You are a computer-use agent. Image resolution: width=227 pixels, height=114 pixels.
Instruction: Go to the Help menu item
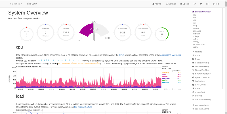[x=216, y=4]
